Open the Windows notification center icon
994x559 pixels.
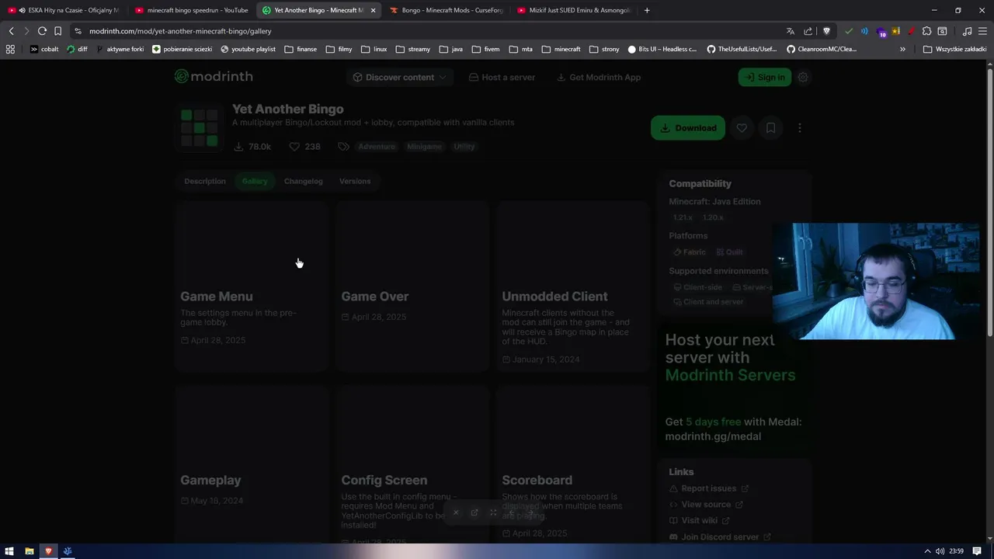click(x=977, y=551)
